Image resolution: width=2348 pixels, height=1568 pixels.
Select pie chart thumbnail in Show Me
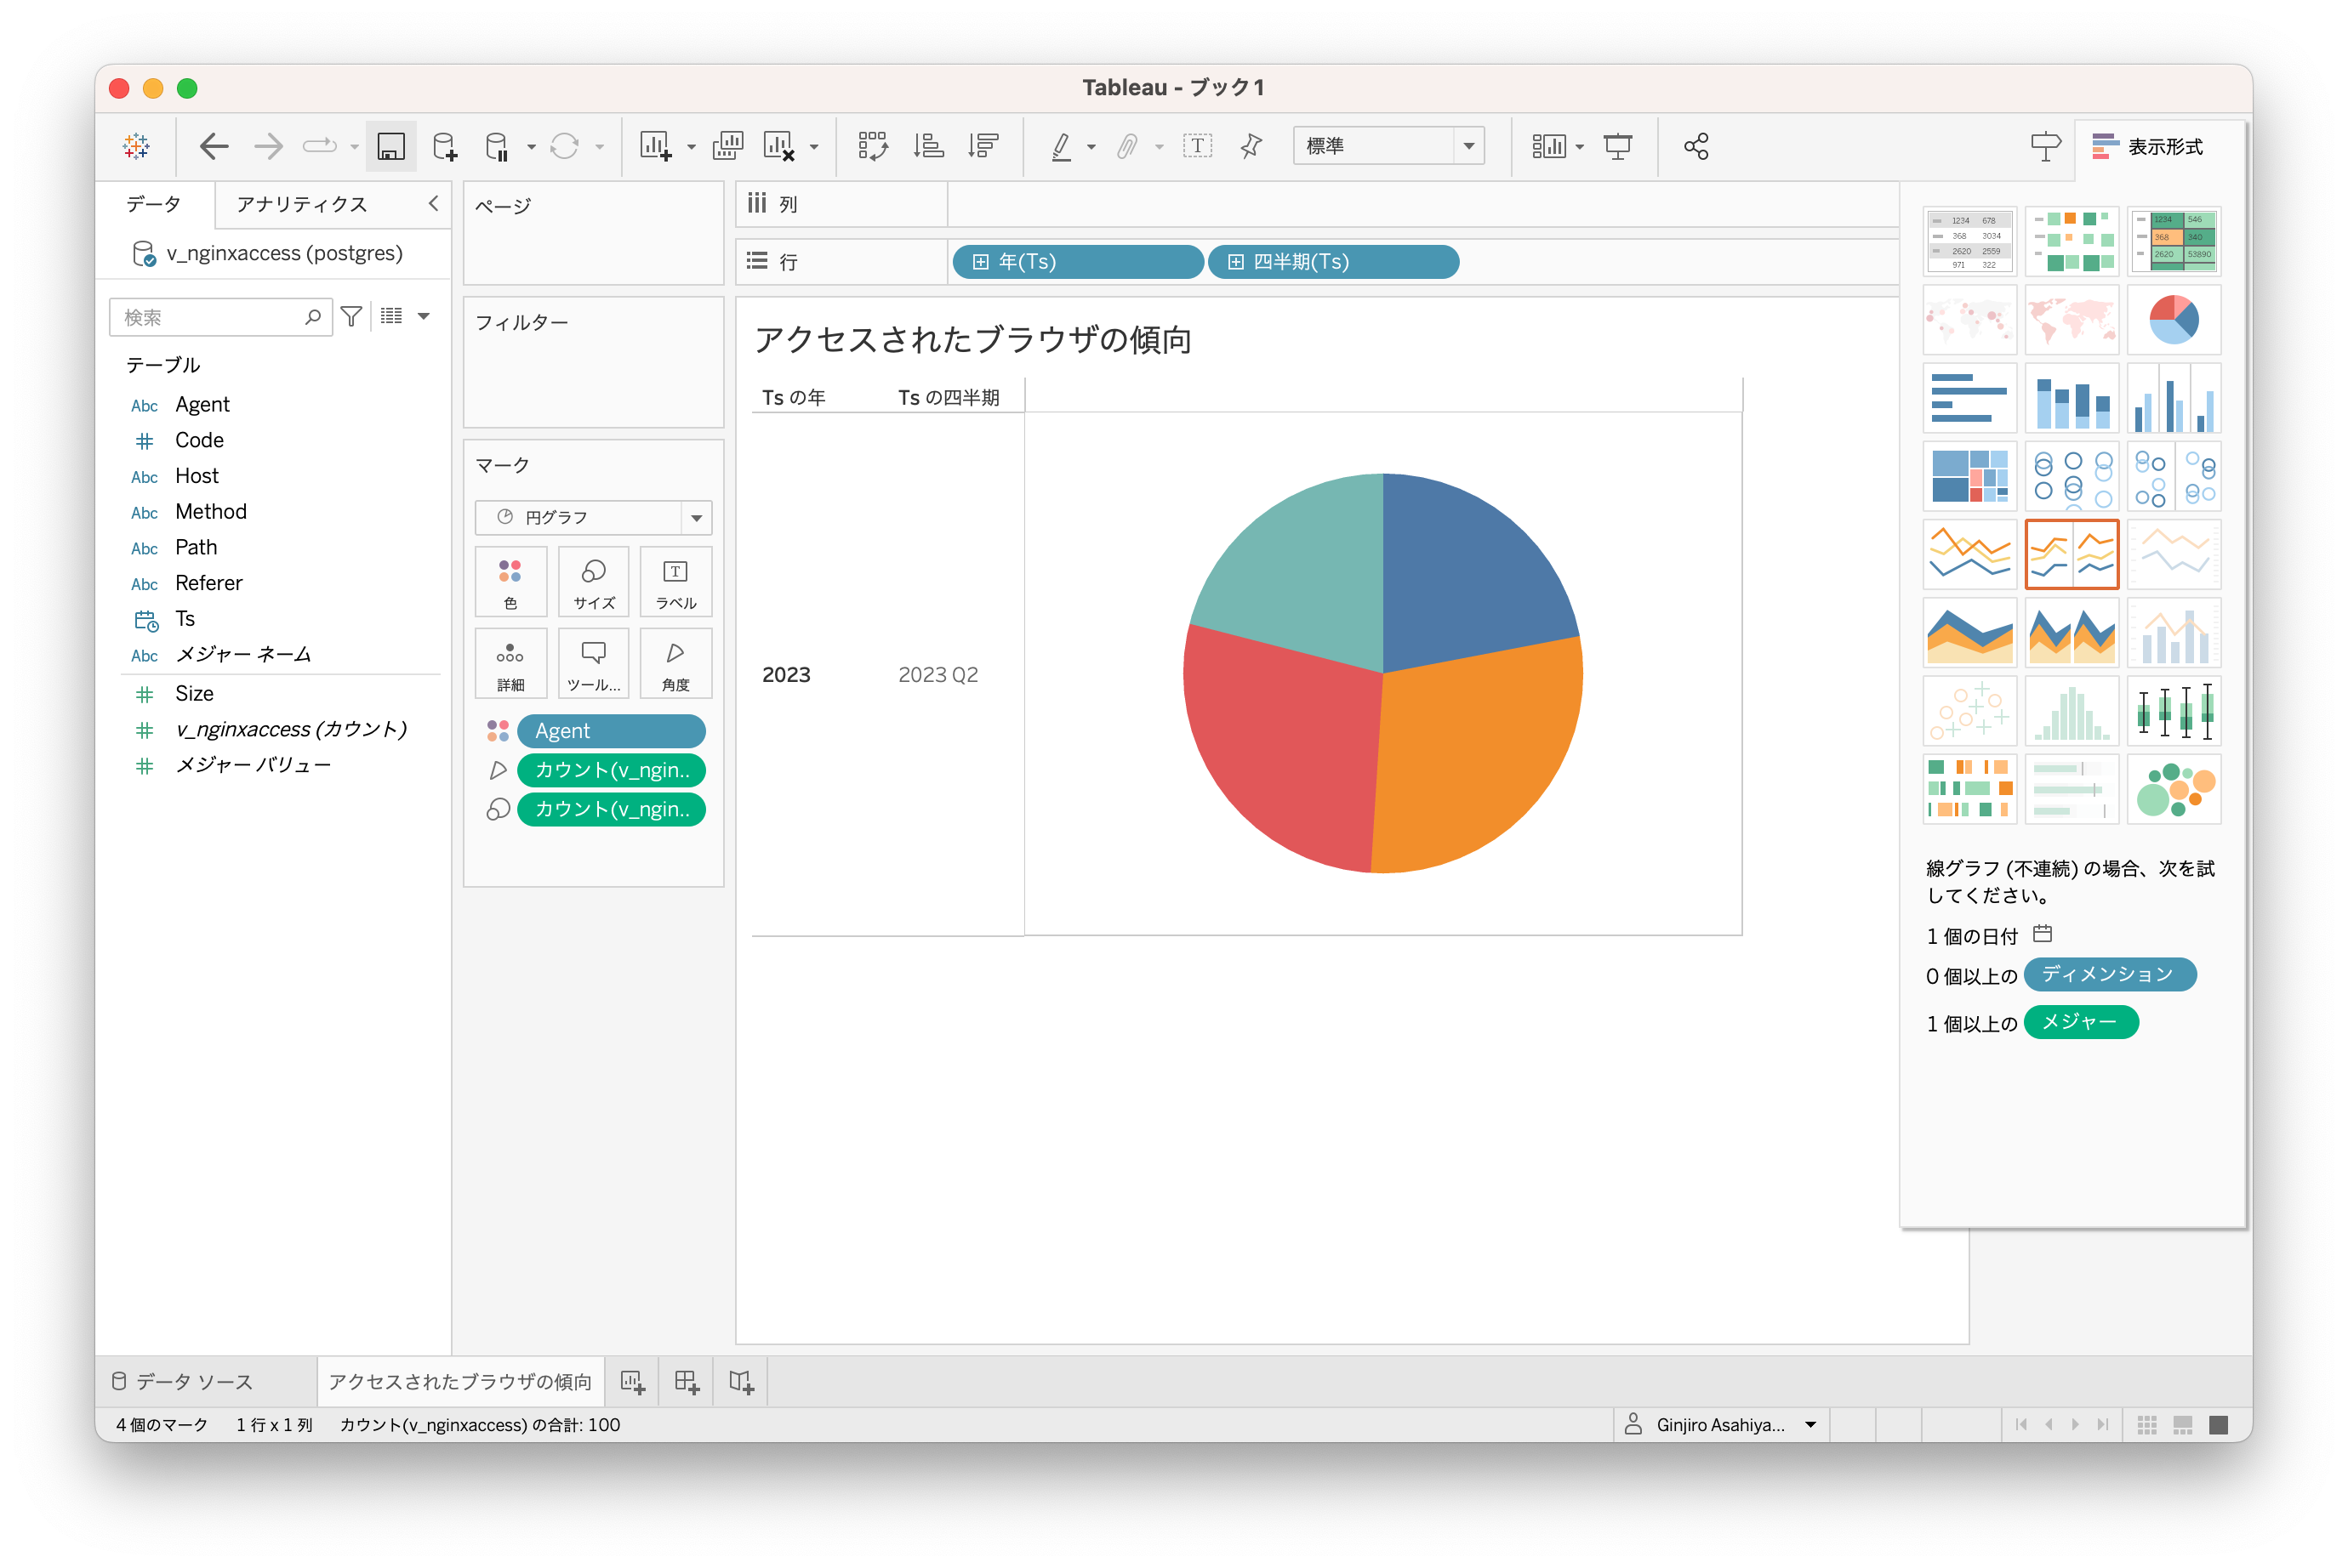[x=2173, y=320]
